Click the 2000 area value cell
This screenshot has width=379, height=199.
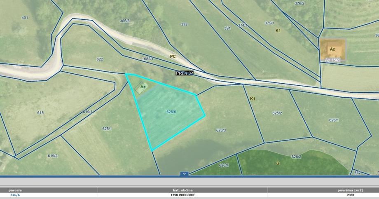click(x=350, y=195)
